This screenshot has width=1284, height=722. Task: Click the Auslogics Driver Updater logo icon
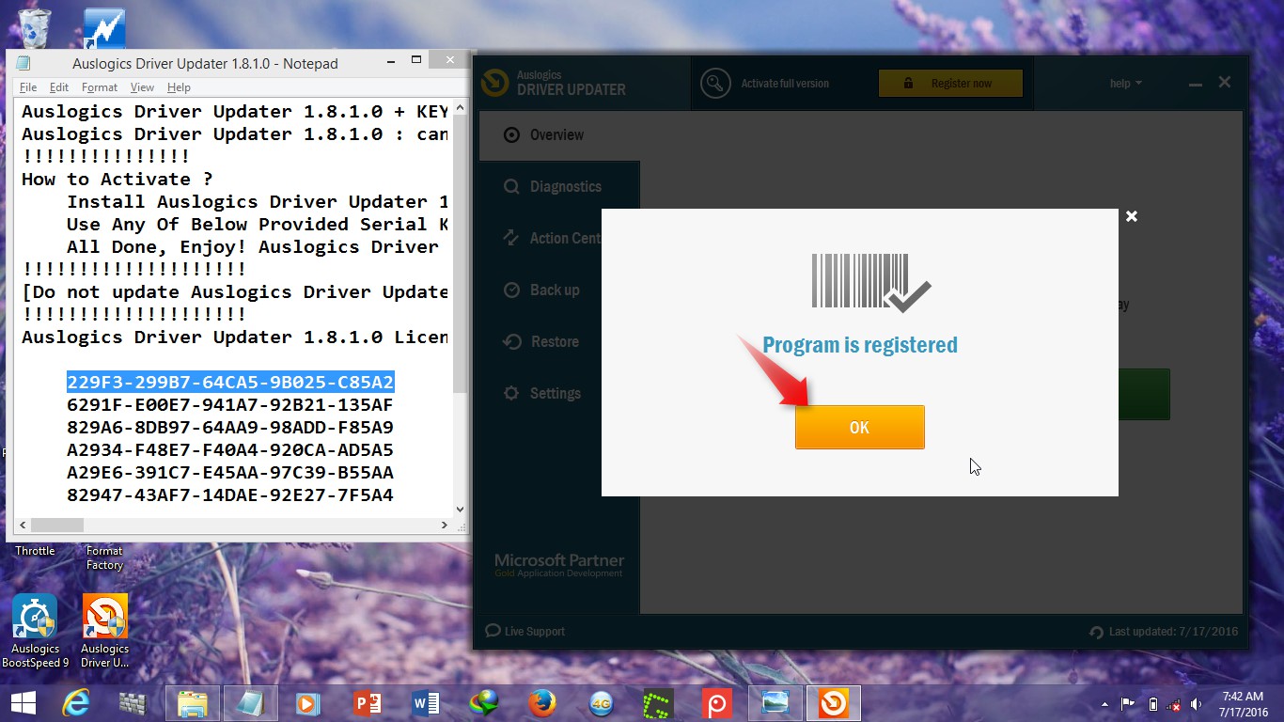(x=494, y=83)
